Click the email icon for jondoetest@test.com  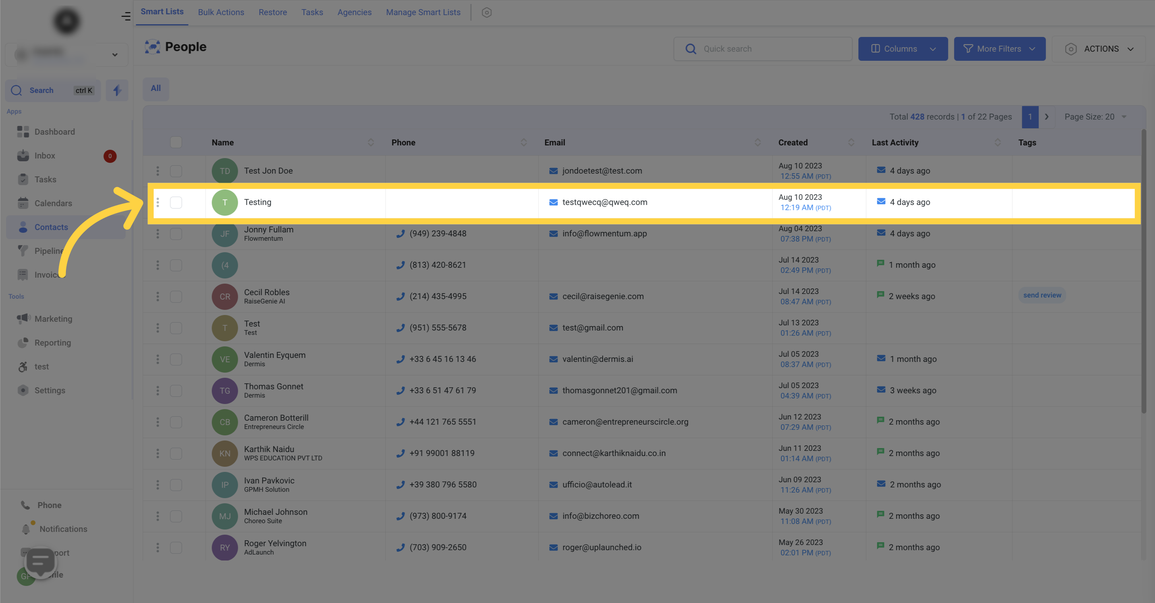pos(553,171)
